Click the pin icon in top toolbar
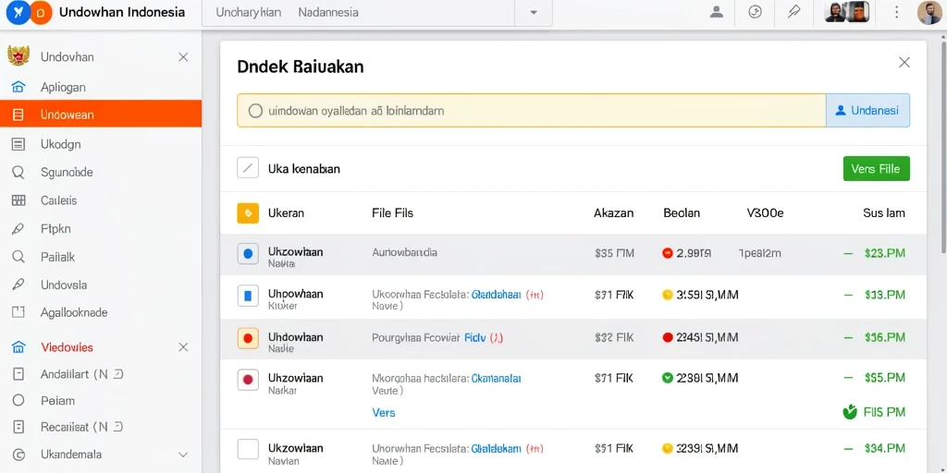947x473 pixels. [x=794, y=12]
